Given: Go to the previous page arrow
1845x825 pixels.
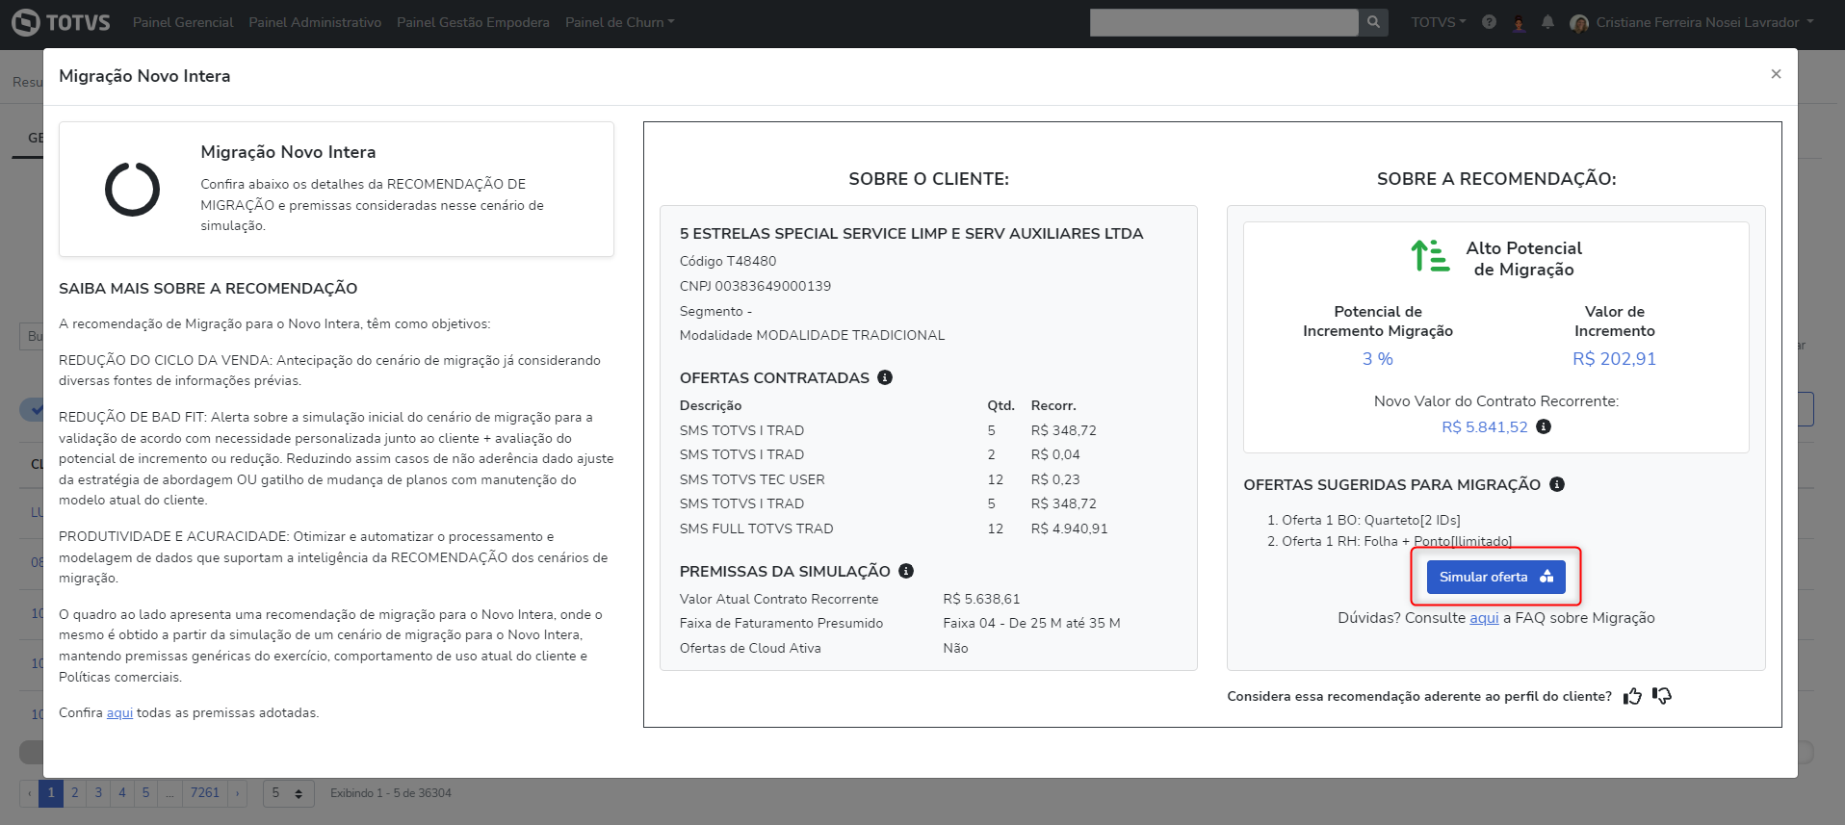Looking at the screenshot, I should [x=30, y=793].
